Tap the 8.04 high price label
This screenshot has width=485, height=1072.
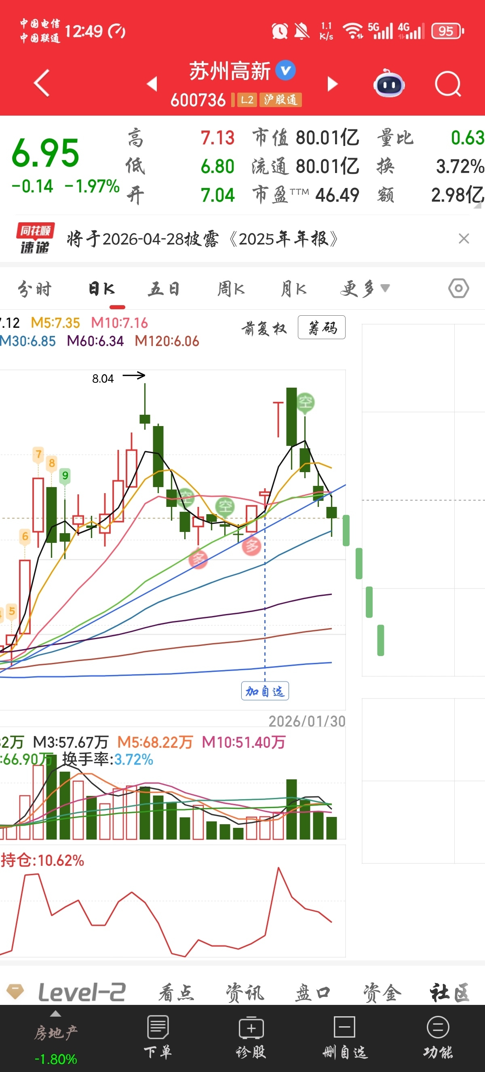pyautogui.click(x=103, y=378)
